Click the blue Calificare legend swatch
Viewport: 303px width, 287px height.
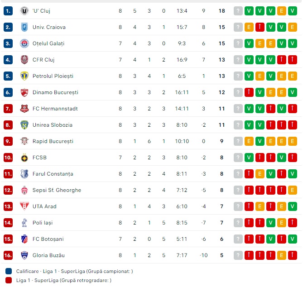9,271
